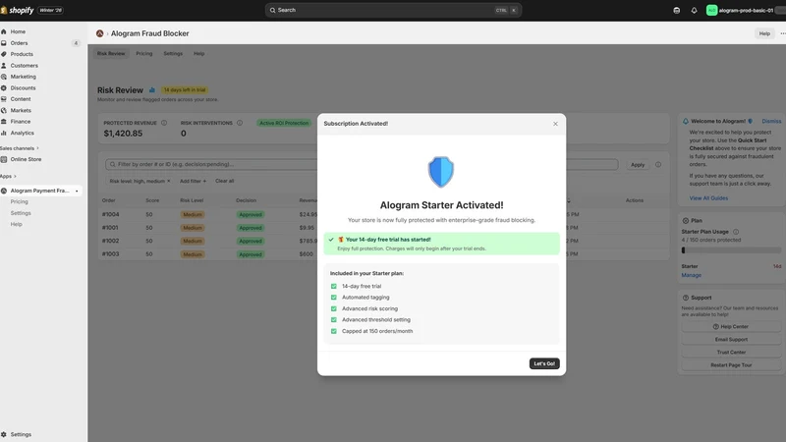Image resolution: width=786 pixels, height=442 pixels.
Task: Click Clear all filters
Action: pos(225,181)
